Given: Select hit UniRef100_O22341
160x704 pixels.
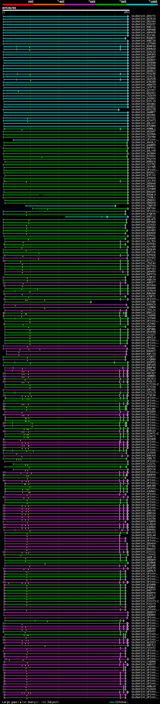Looking at the screenshot, I should click(143, 35).
